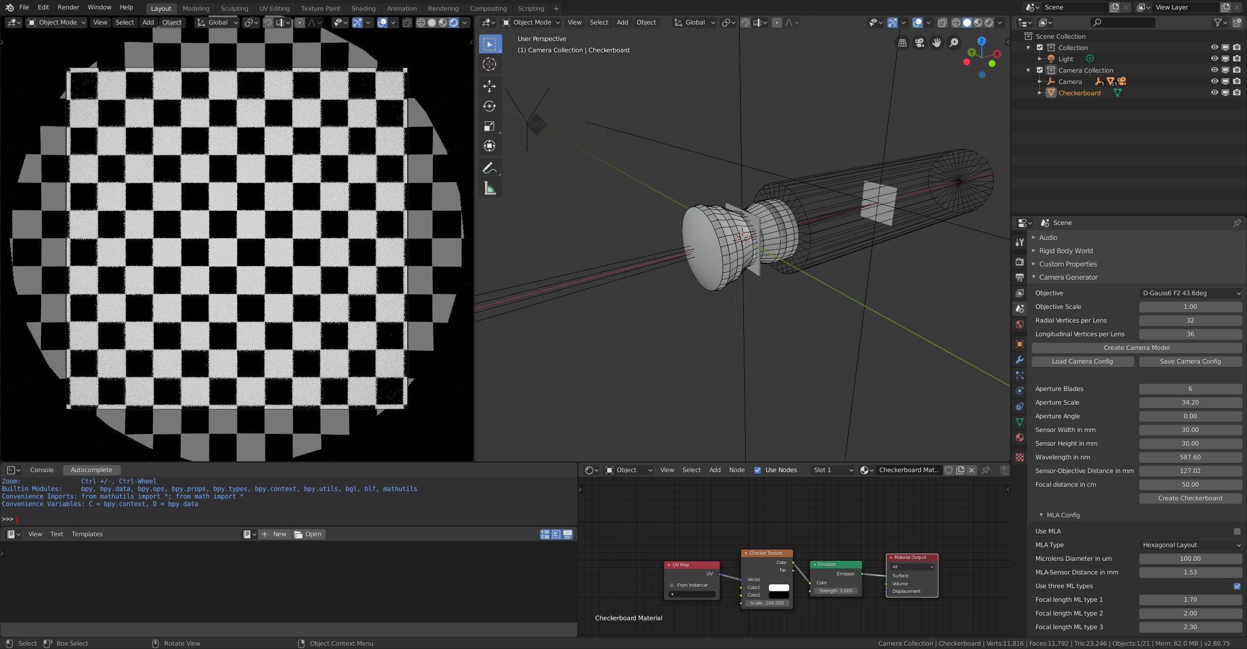
Task: Click the white Color1 swatch in Checker Texture
Action: pos(778,588)
